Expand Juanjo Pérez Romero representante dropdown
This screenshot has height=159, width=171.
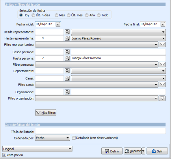(163, 38)
